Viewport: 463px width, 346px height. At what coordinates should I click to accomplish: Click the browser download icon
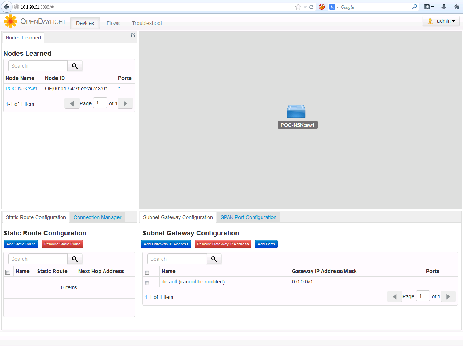pyautogui.click(x=443, y=7)
